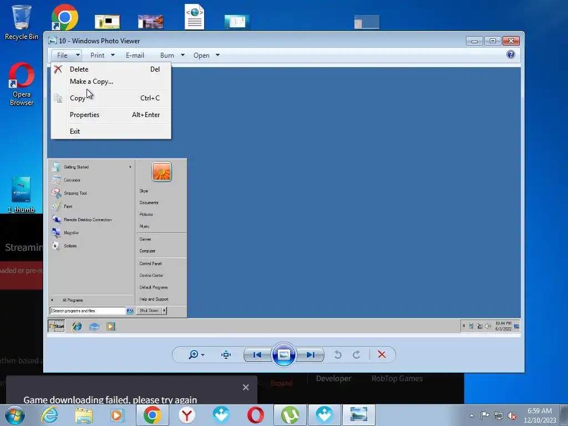Select the Chrome shortcut on the desktop
The width and height of the screenshot is (568, 426).
[x=64, y=17]
